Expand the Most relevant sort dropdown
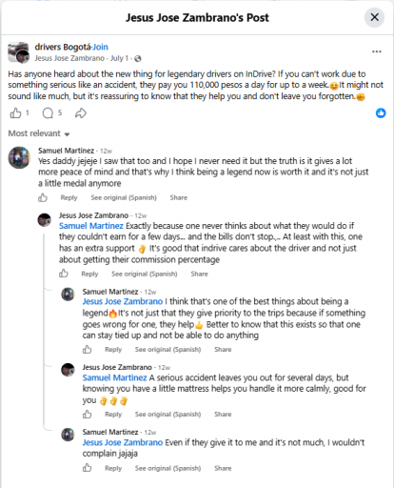The image size is (394, 488). tap(39, 133)
